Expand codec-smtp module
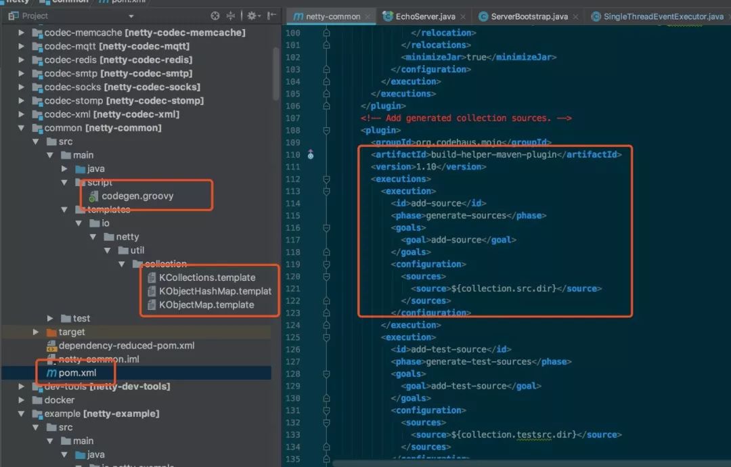 pos(21,73)
